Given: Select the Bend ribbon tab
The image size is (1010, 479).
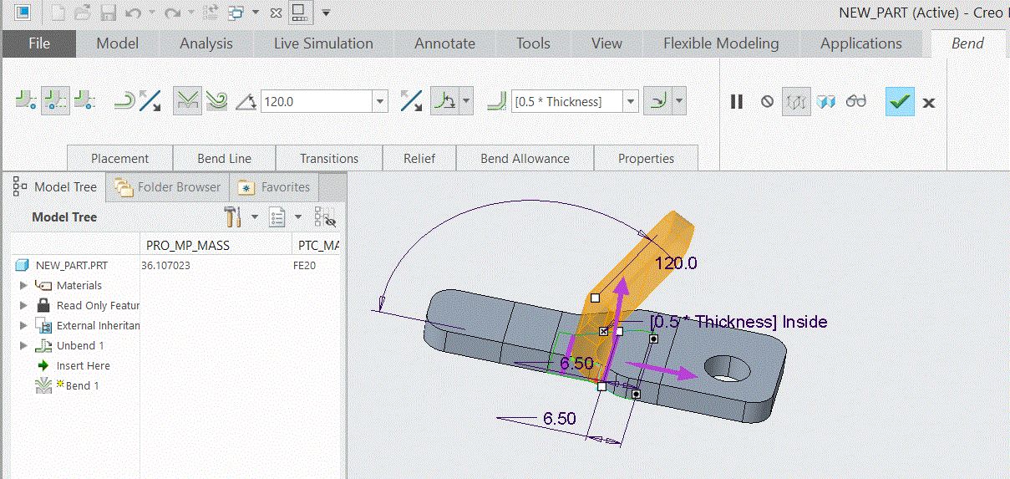Looking at the screenshot, I should 967,43.
